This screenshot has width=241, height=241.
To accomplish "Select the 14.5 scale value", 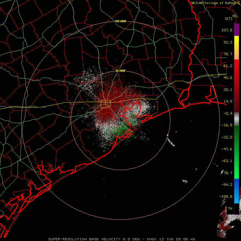I will point(228,101).
